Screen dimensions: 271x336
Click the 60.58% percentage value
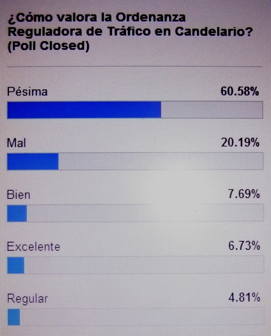click(240, 91)
